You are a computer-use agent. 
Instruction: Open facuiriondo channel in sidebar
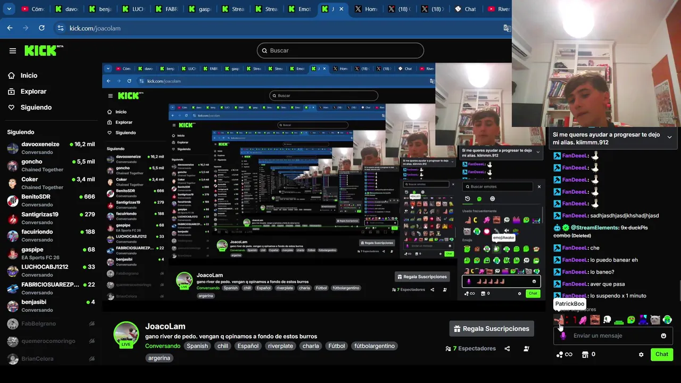pyautogui.click(x=51, y=236)
